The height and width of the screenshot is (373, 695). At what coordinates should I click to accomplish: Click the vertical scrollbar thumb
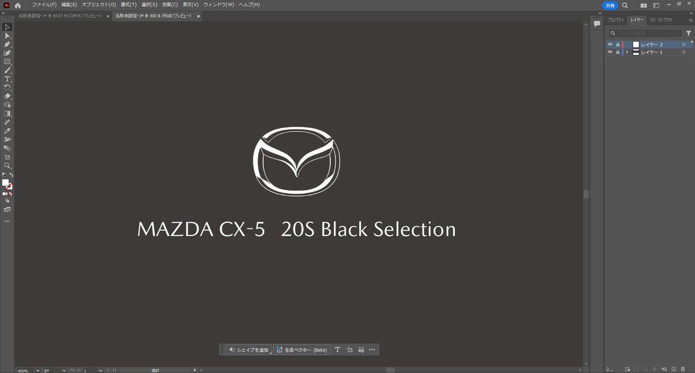(586, 194)
